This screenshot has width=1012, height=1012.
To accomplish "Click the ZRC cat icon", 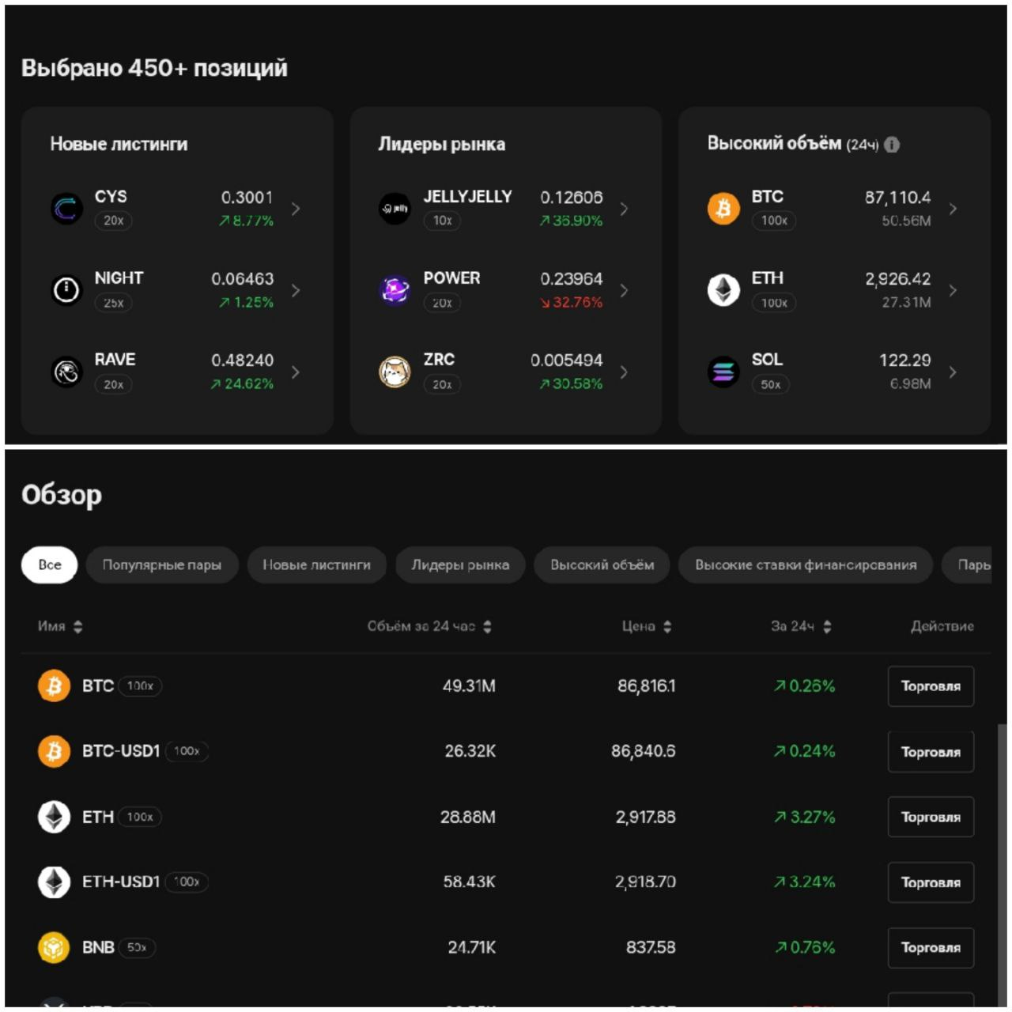I will [x=395, y=372].
